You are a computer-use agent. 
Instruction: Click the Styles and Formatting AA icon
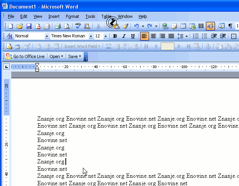click(9, 36)
